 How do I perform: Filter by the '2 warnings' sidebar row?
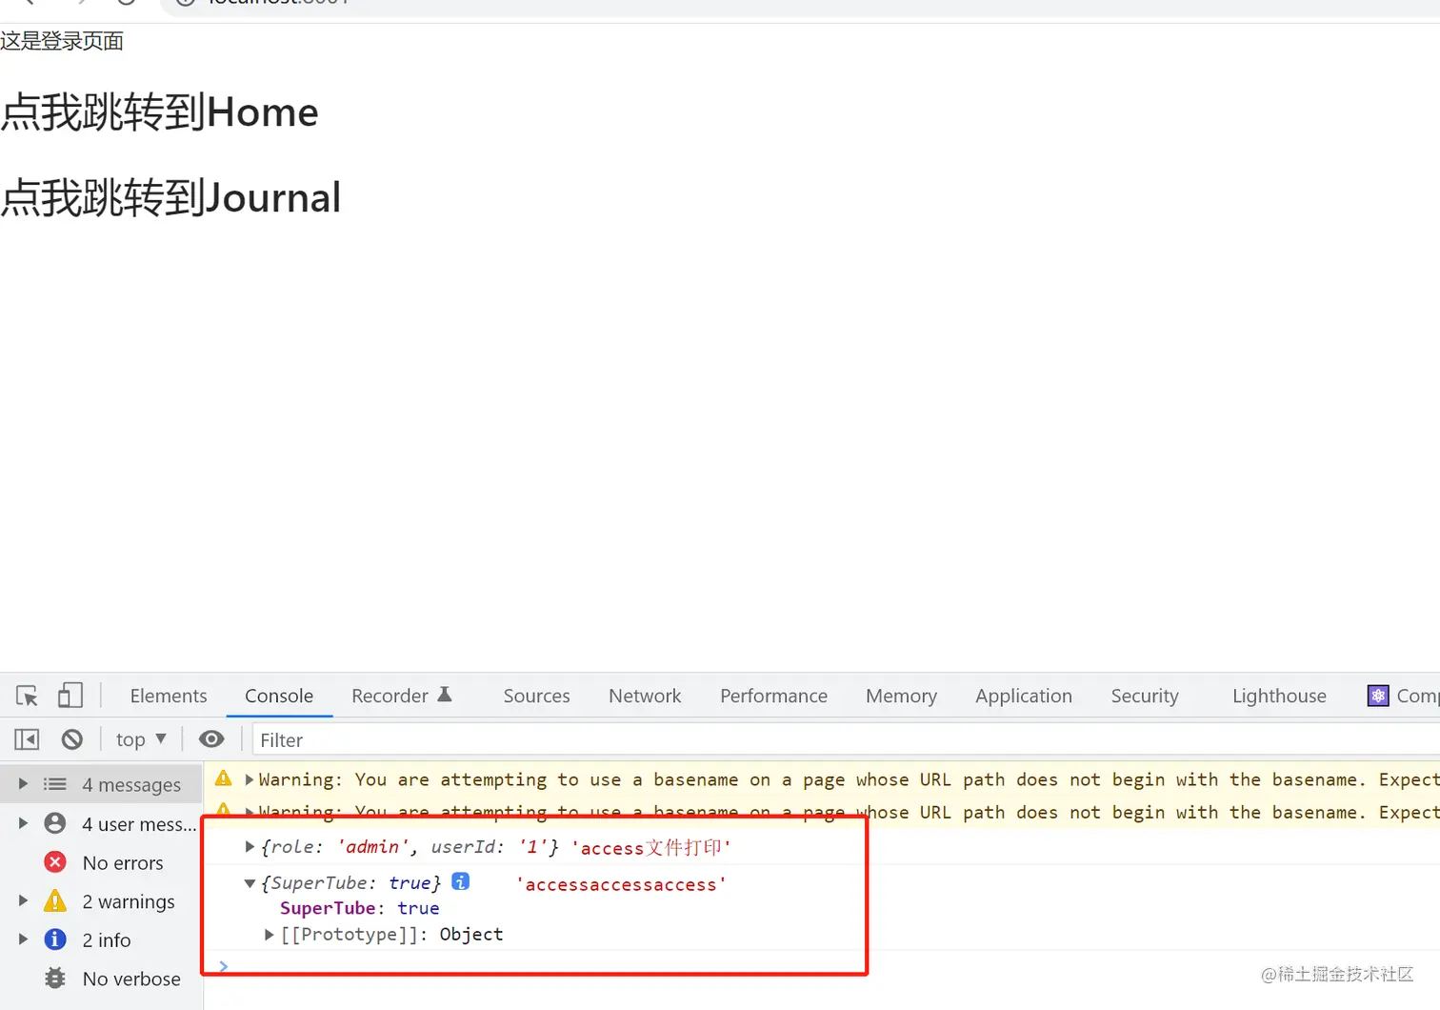[101, 900]
